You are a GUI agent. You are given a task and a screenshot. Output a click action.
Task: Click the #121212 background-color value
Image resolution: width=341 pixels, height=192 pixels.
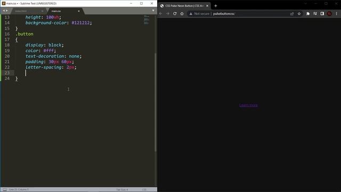(80, 23)
